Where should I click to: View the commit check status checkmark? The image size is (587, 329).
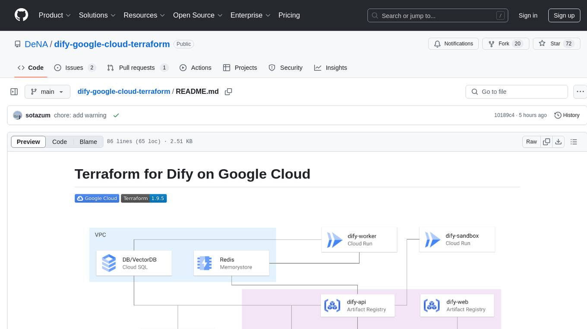coord(116,115)
